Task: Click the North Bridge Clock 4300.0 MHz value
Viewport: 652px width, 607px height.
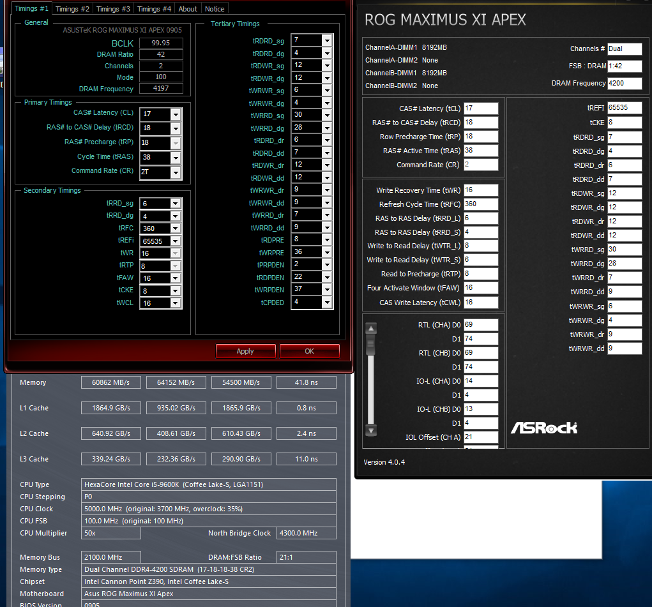Action: pos(307,533)
